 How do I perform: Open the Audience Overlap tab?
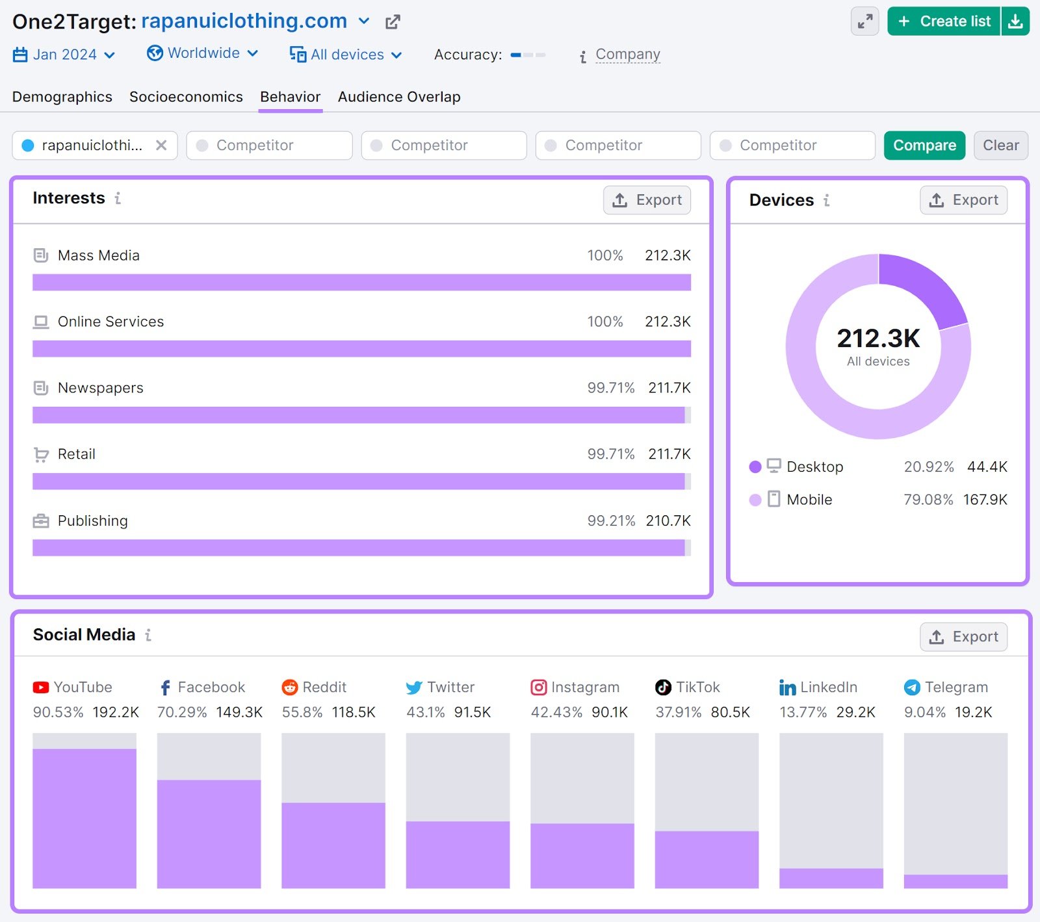click(398, 96)
